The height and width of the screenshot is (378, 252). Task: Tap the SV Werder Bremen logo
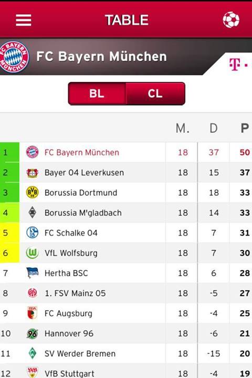[x=32, y=353]
